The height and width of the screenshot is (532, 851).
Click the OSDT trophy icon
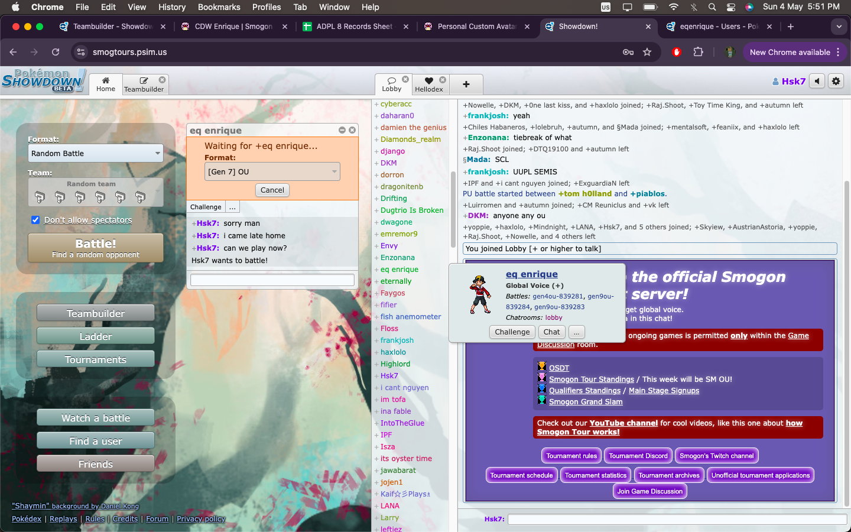click(542, 367)
